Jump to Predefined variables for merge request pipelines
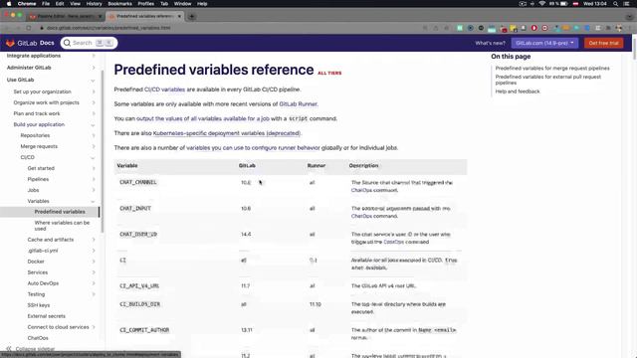The height and width of the screenshot is (358, 637). click(x=552, y=69)
